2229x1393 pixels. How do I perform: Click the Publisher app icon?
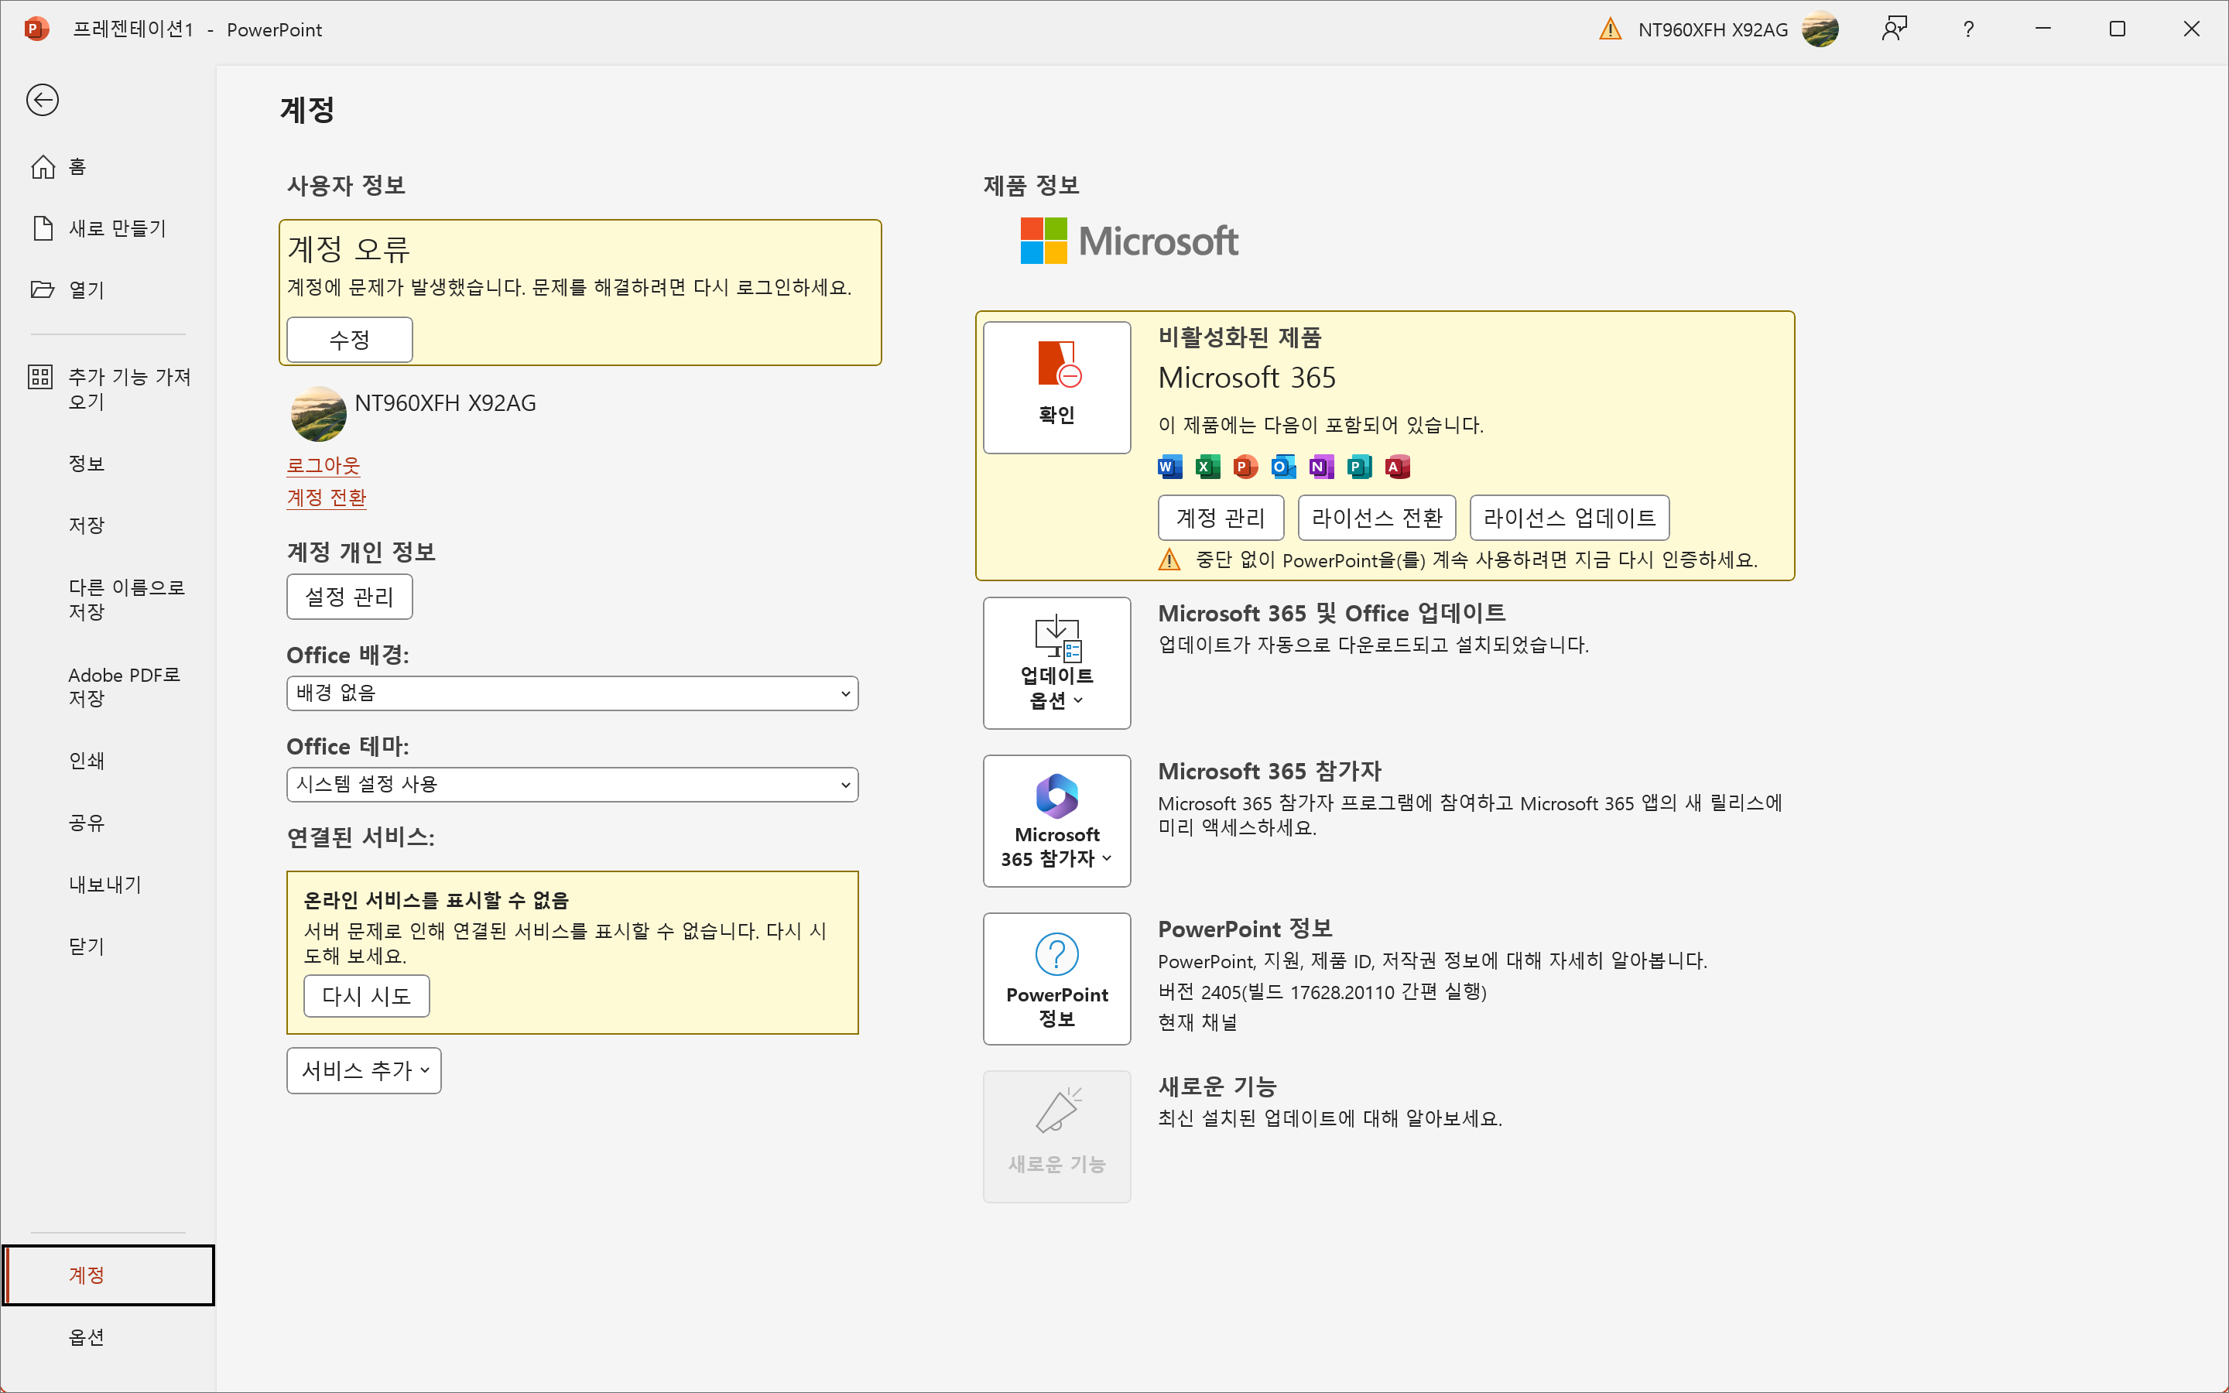click(x=1360, y=467)
